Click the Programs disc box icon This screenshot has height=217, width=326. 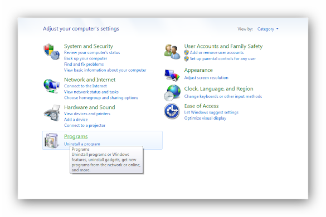[x=51, y=141]
